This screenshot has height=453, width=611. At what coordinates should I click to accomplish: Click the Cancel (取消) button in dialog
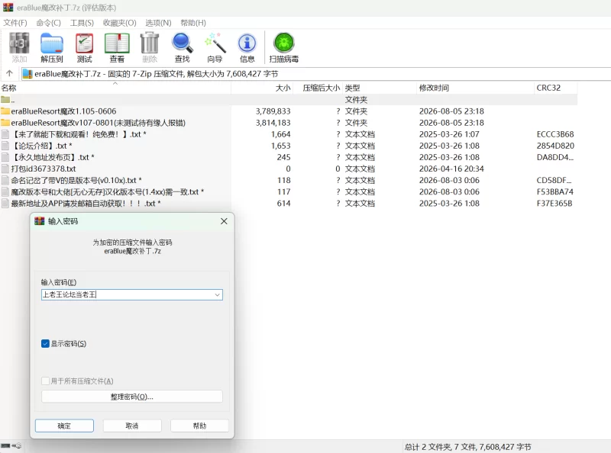coord(132,426)
